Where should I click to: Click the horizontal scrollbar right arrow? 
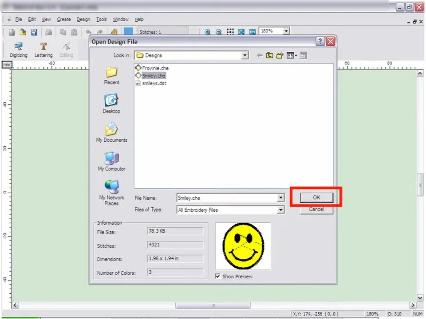413,305
